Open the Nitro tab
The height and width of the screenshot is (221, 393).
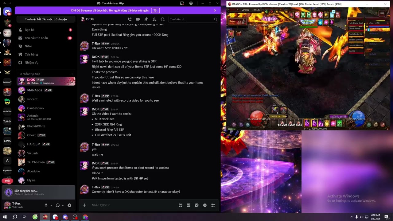tap(46, 46)
